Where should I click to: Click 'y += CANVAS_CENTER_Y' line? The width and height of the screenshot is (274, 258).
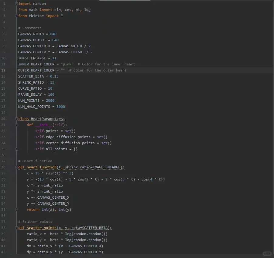point(48,204)
